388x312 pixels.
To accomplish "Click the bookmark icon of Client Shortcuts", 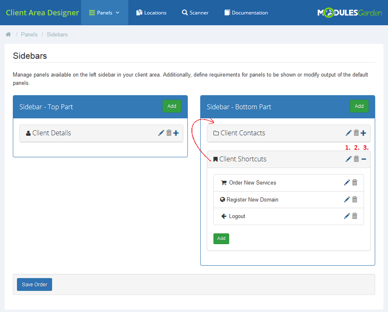I will pyautogui.click(x=215, y=159).
